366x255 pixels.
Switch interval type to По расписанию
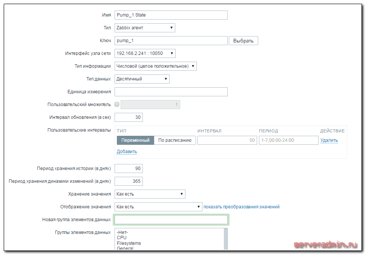point(175,140)
